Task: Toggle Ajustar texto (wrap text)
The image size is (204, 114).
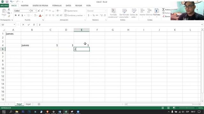Action: coord(71,11)
